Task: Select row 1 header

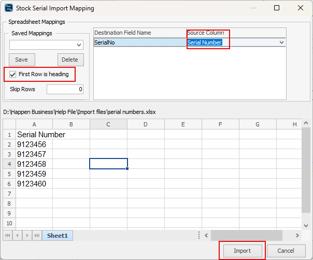Action: (x=9, y=135)
